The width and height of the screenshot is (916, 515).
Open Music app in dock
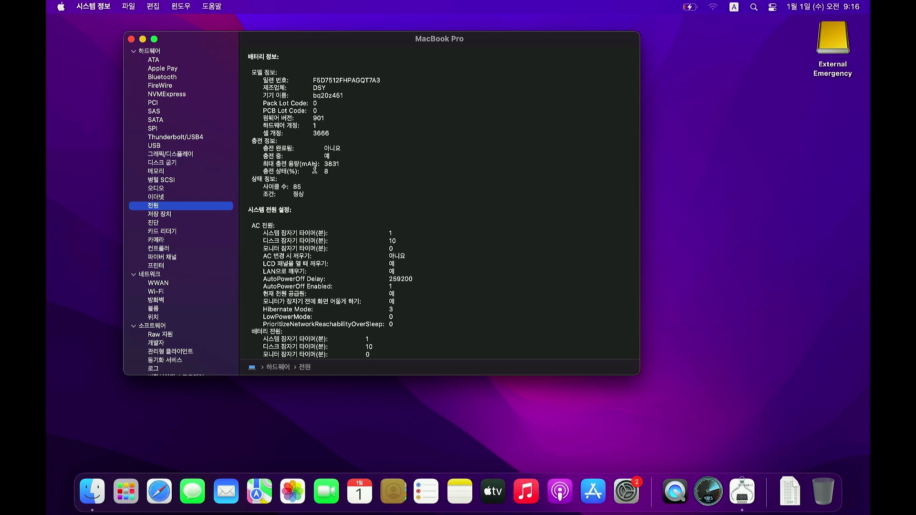(x=526, y=491)
